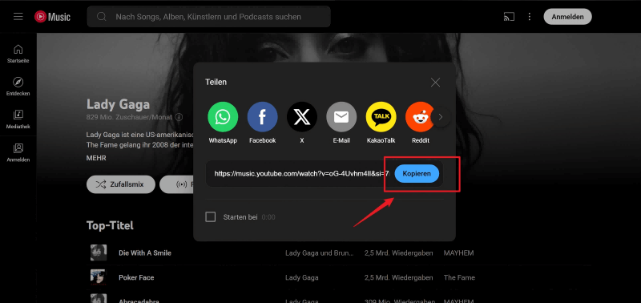The width and height of the screenshot is (641, 303).
Task: Click Anmelden in the sidebar
Action: pyautogui.click(x=18, y=152)
